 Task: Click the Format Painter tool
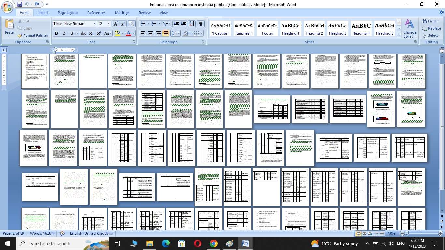click(x=33, y=35)
